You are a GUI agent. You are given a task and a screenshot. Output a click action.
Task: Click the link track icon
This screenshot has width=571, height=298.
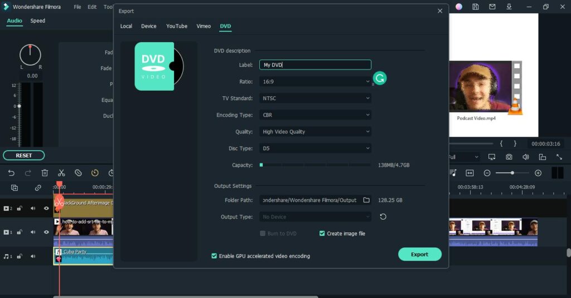click(38, 188)
